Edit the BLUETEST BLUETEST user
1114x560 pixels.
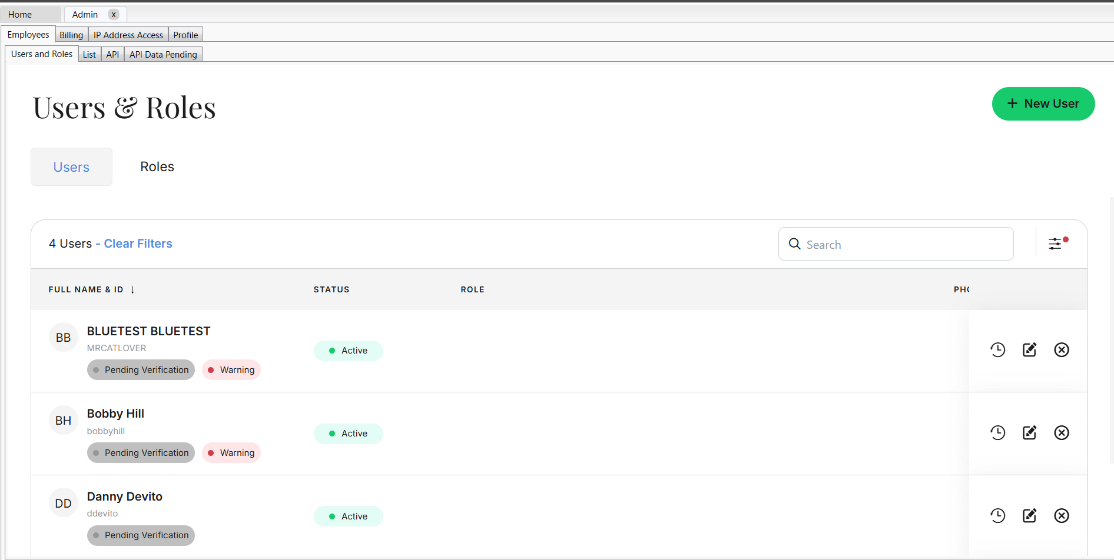(x=1029, y=350)
